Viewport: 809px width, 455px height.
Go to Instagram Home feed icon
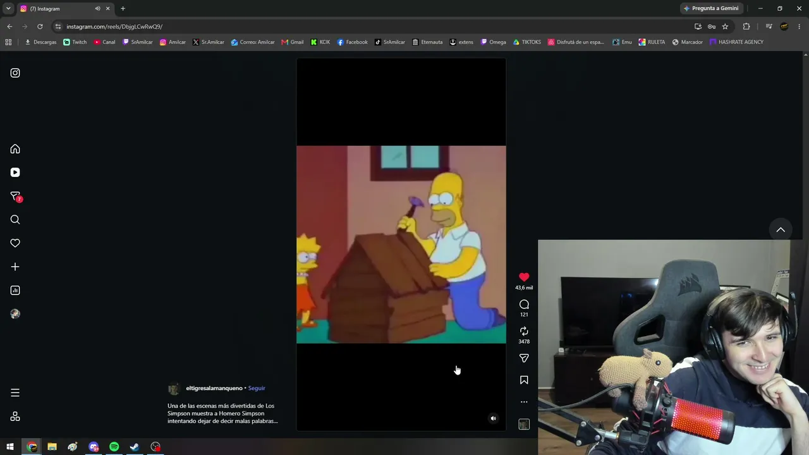[15, 149]
